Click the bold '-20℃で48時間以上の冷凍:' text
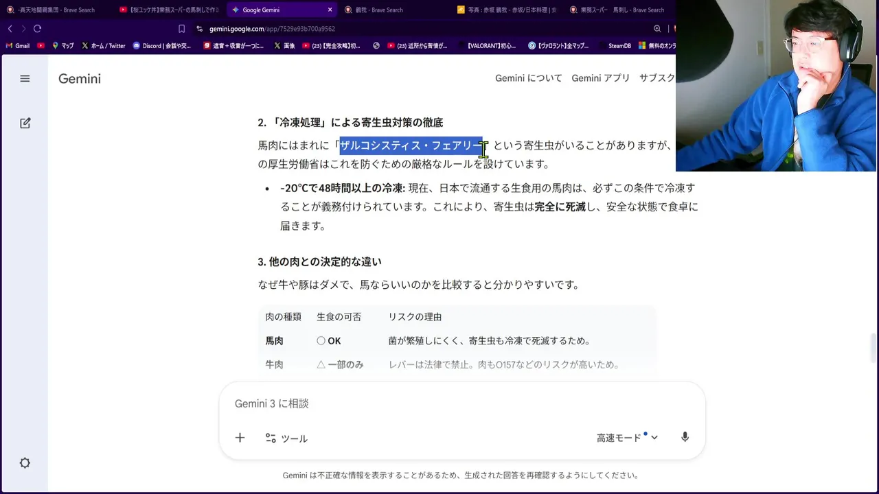 [343, 188]
